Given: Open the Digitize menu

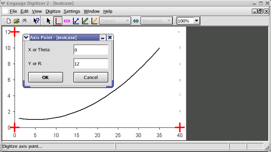Looking at the screenshot, I should [53, 11].
